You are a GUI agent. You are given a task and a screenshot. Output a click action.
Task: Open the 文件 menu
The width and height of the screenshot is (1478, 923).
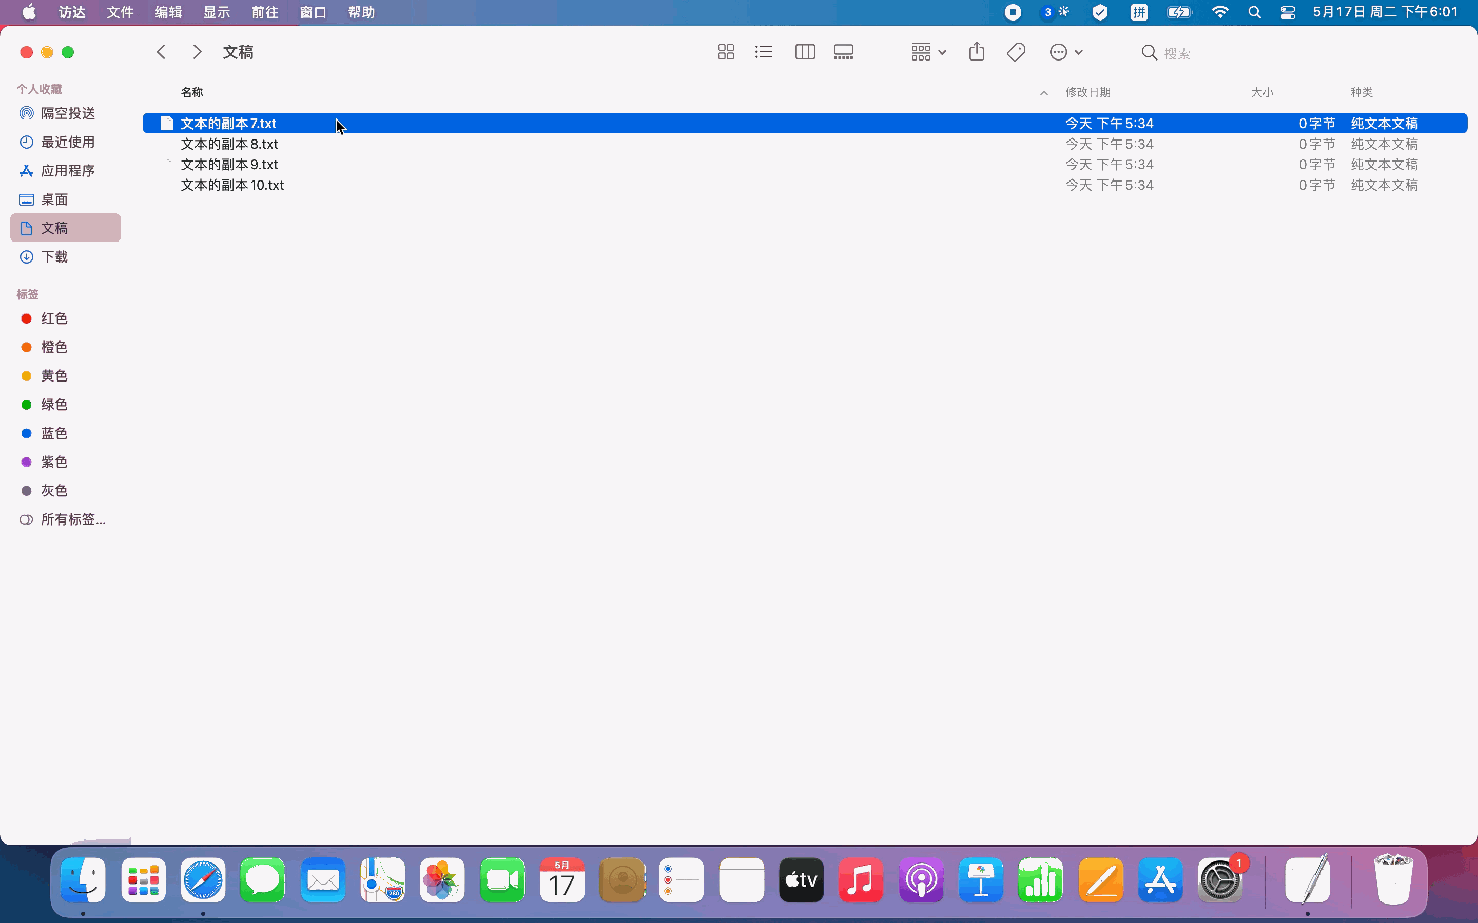pos(120,13)
